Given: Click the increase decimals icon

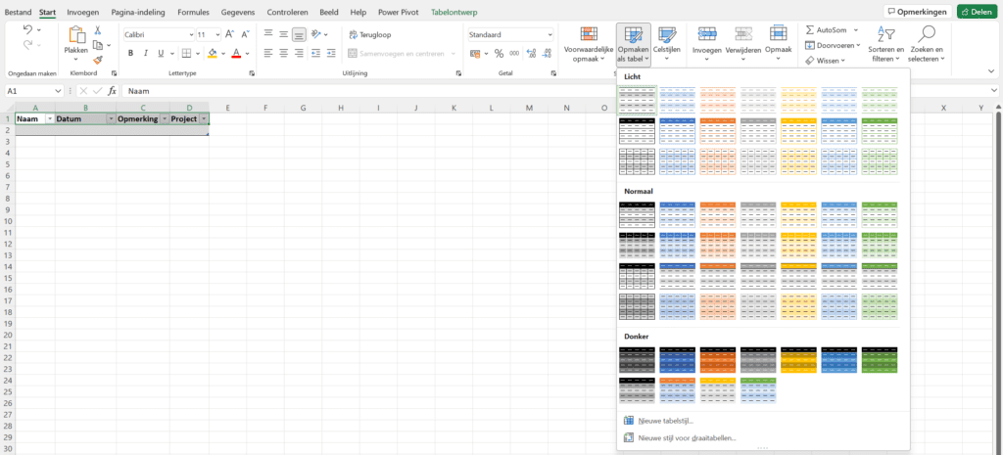Looking at the screenshot, I should tap(531, 53).
